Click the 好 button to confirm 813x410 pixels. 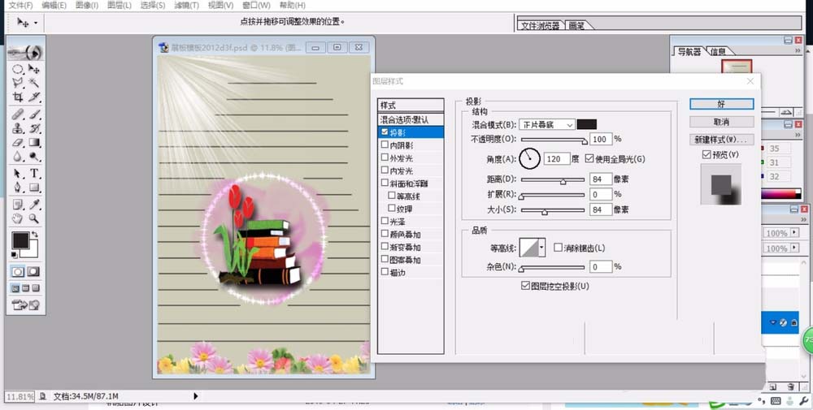pyautogui.click(x=721, y=104)
